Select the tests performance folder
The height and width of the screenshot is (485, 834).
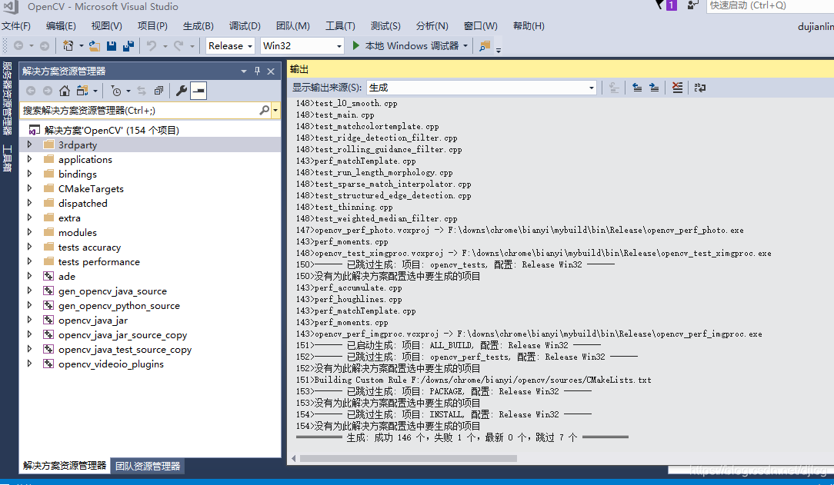(99, 262)
